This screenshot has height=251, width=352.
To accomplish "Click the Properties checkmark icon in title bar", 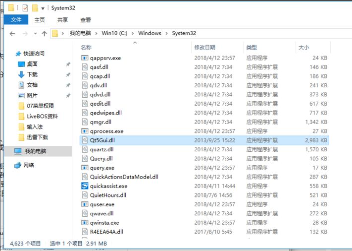I will click(25, 8).
